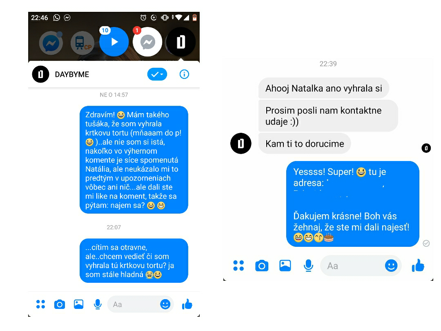Tap the microphone icon in the right chat

pyautogui.click(x=309, y=266)
